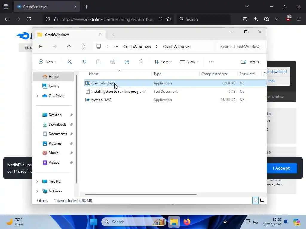The width and height of the screenshot is (306, 229).
Task: Click the Search CrashWindows box
Action: (241, 47)
